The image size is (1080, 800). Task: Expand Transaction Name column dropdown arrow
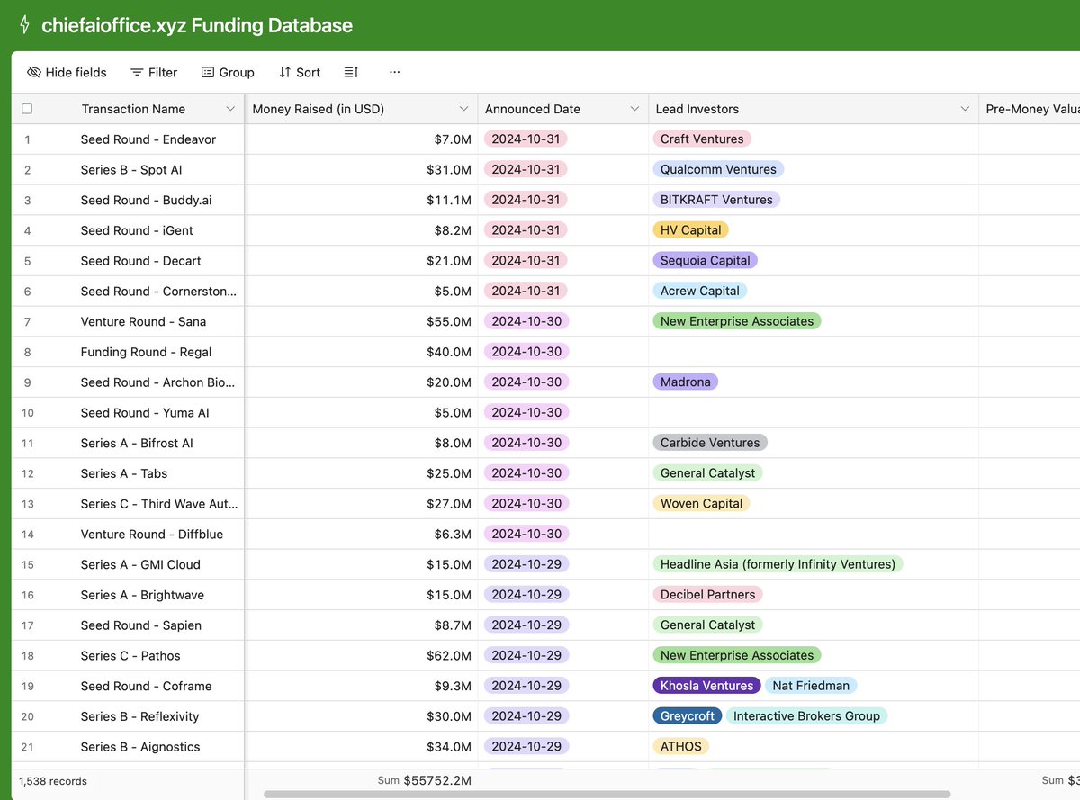coord(230,109)
